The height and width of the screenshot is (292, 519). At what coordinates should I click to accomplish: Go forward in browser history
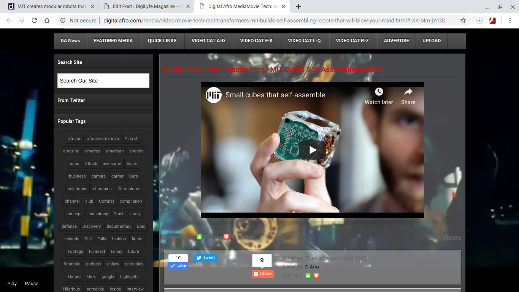(22, 21)
